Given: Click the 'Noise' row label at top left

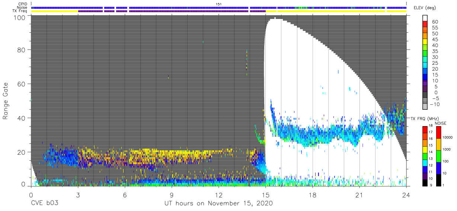Looking at the screenshot, I should click(22, 7).
